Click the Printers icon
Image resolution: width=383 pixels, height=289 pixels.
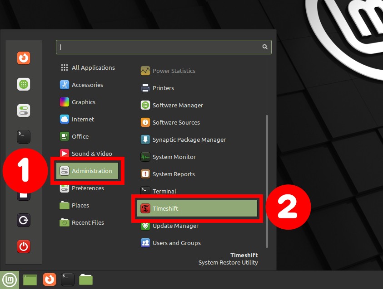pos(145,88)
